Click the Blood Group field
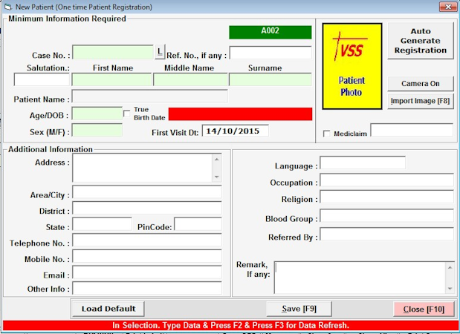 point(386,216)
